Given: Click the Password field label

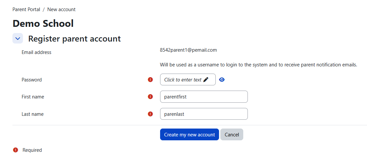Looking at the screenshot, I should 32,80.
